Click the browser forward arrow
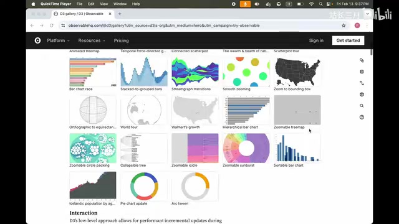The image size is (399, 224). pos(42,26)
